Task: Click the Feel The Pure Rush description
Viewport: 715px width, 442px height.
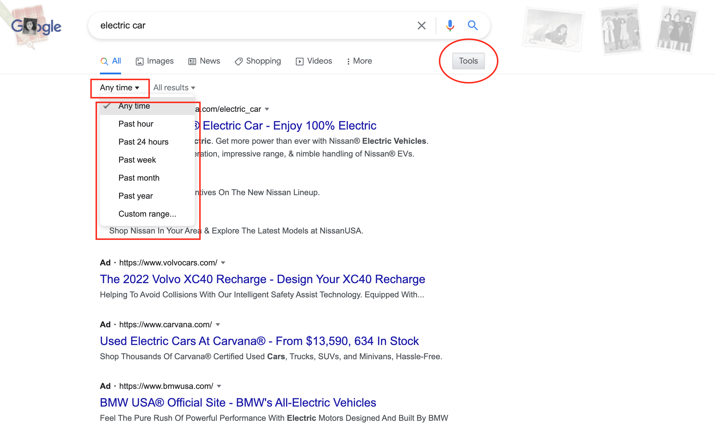Action: pos(274,418)
